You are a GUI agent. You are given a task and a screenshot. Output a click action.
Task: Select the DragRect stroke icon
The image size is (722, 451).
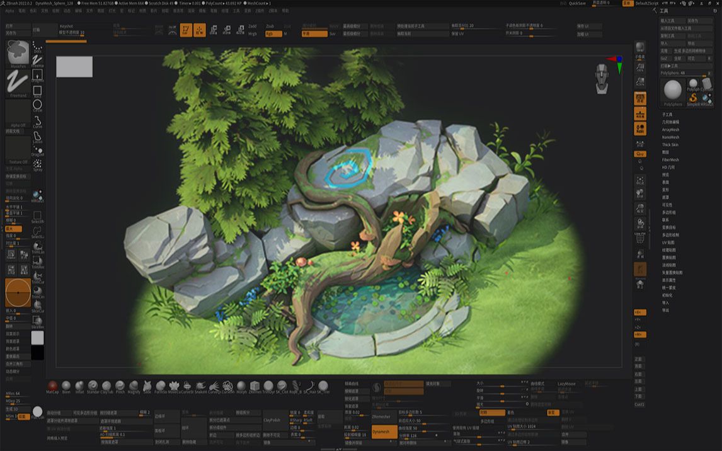(x=37, y=76)
